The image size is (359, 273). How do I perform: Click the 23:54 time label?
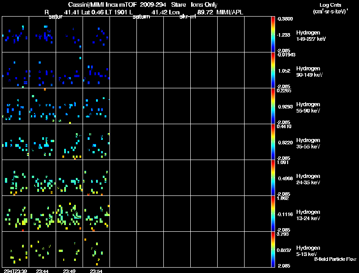(96, 271)
